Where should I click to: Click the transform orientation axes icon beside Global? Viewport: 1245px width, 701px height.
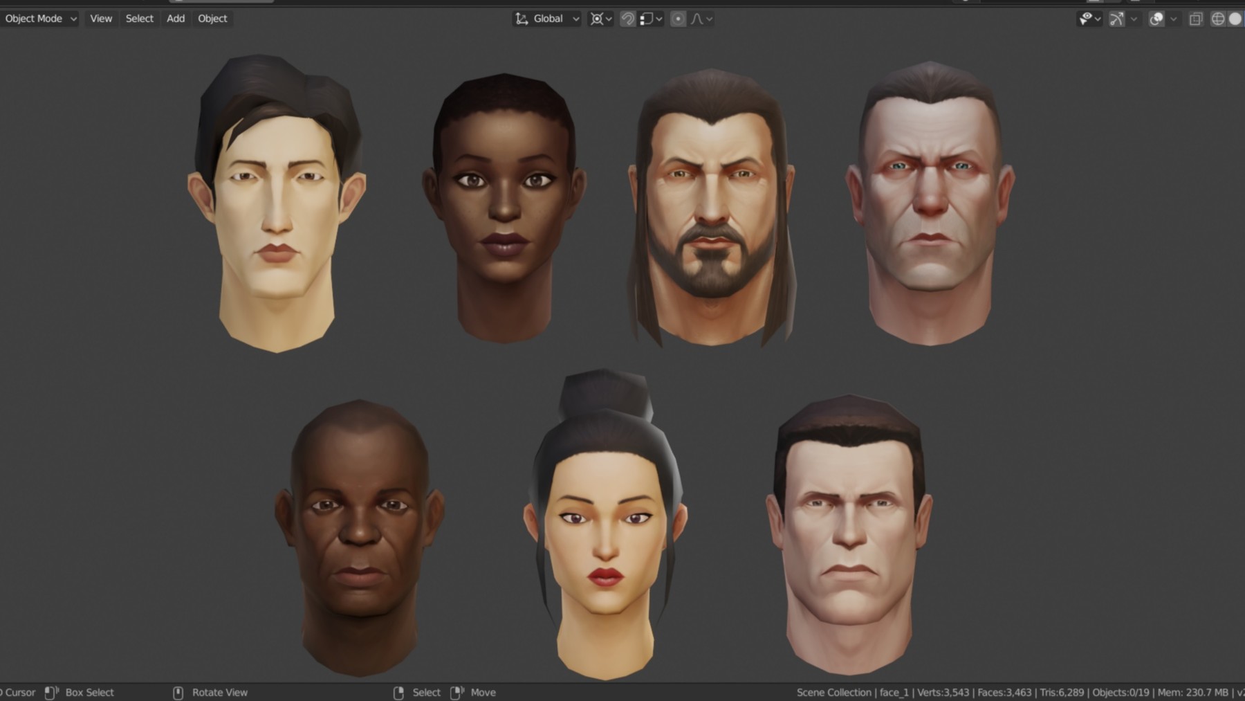(x=520, y=19)
